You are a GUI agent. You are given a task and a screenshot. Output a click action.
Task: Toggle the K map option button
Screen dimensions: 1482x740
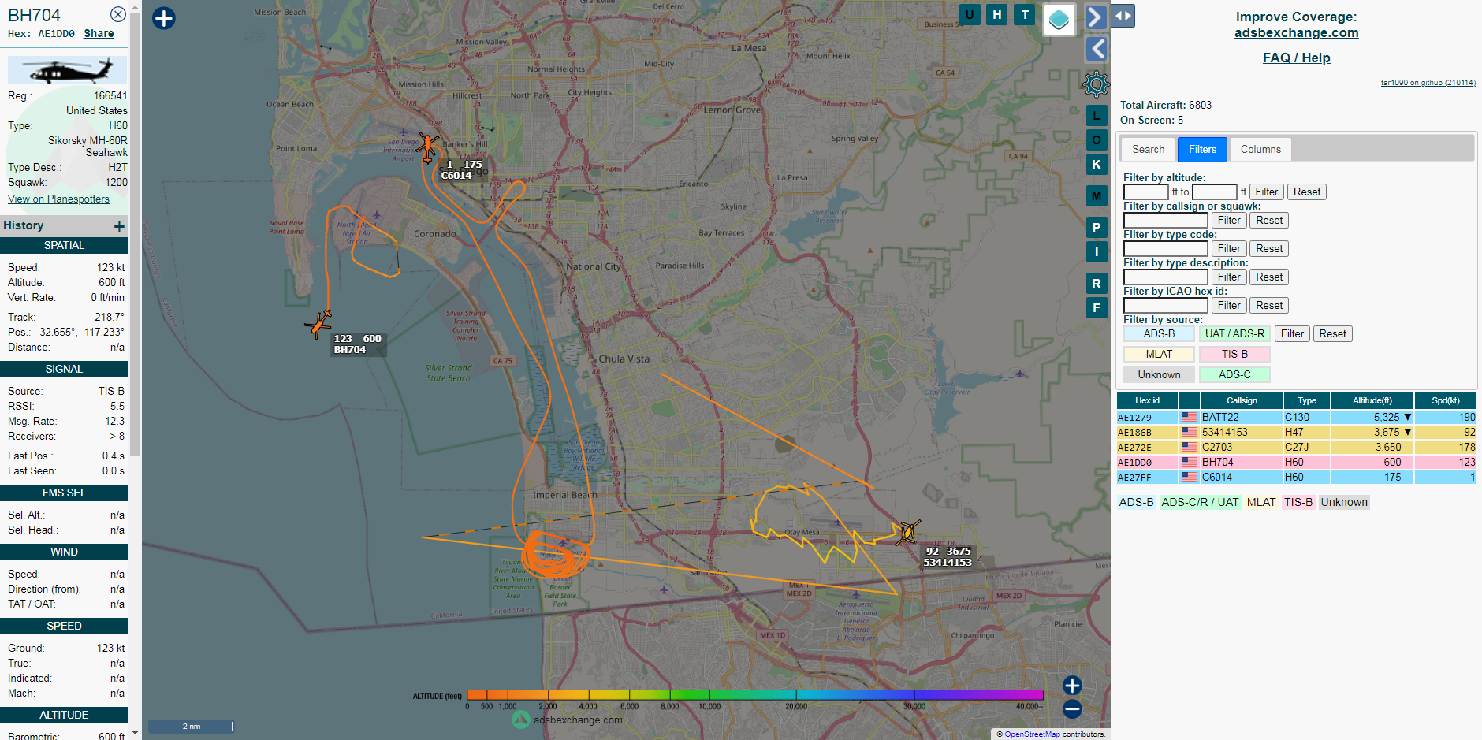[1097, 164]
